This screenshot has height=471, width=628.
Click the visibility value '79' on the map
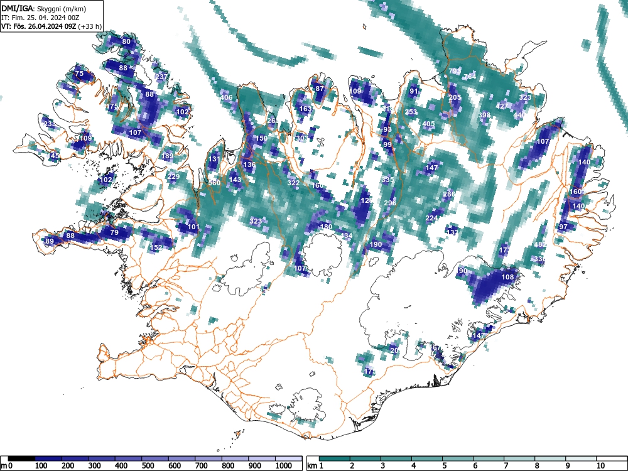pos(114,232)
